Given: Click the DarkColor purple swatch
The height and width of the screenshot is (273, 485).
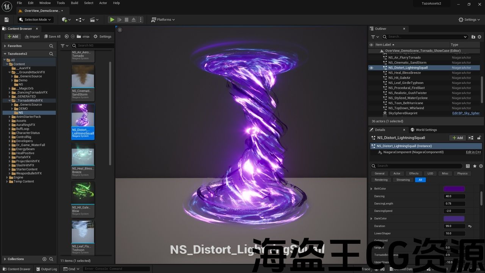Looking at the screenshot, I should click(454, 219).
